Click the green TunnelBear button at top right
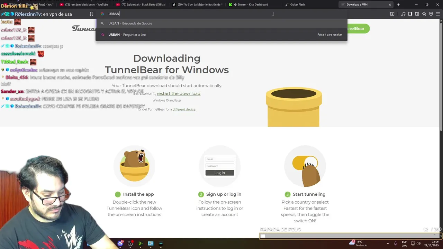This screenshot has width=443, height=249. pyautogui.click(x=358, y=28)
